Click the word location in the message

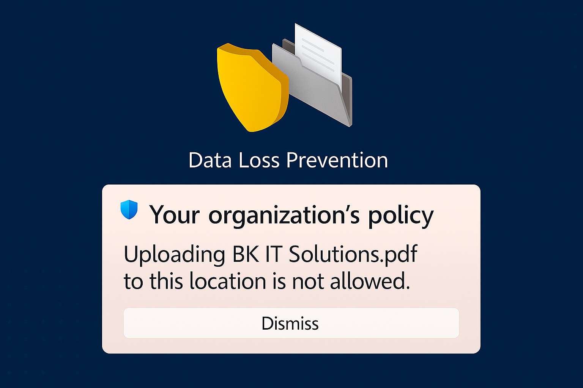pyautogui.click(x=228, y=282)
